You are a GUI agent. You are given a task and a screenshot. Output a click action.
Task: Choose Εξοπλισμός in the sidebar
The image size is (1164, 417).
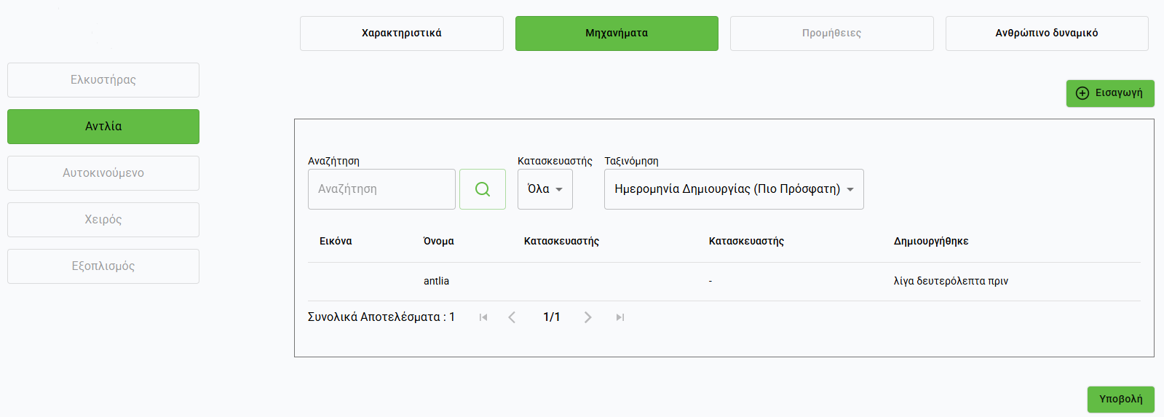point(103,266)
